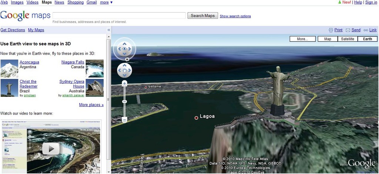Image resolution: width=379 pixels, height=174 pixels.
Task: Fly to Christ the Redeemer link
Action: pos(28,84)
